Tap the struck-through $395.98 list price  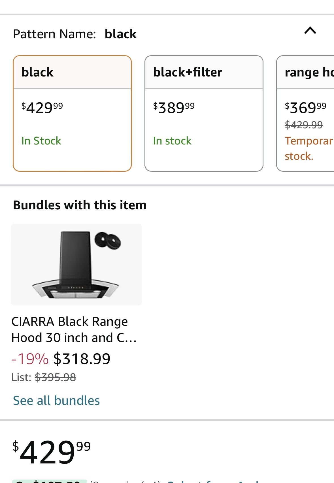click(x=56, y=377)
